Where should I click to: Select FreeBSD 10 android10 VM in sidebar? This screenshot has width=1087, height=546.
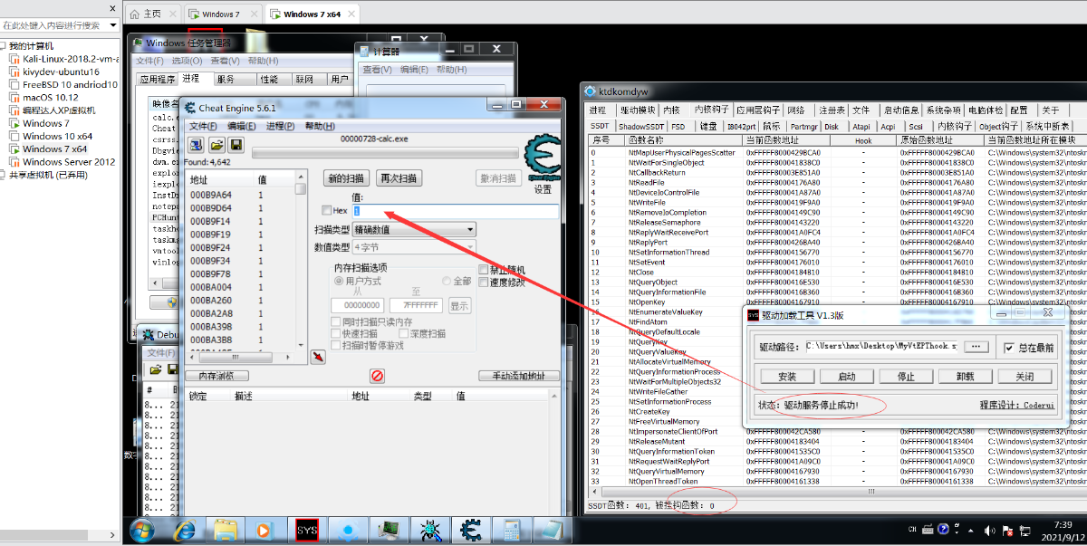63,84
